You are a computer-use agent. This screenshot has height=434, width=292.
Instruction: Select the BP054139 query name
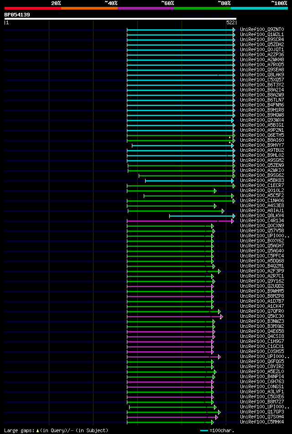(17, 15)
